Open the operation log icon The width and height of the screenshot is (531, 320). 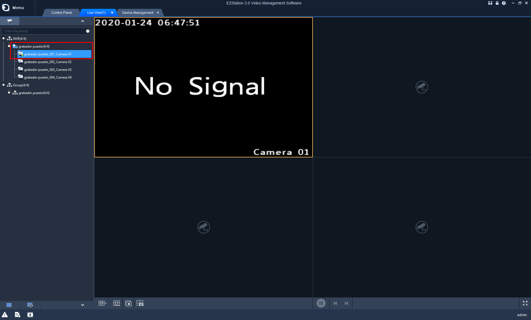point(17,314)
